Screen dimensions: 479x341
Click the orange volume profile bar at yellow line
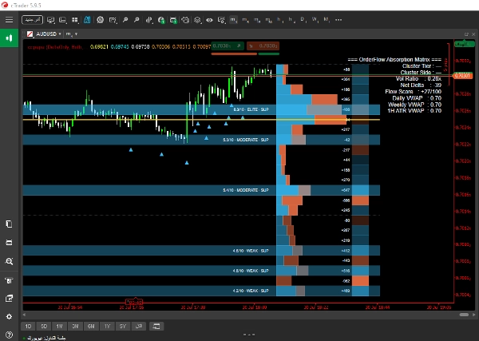331,120
